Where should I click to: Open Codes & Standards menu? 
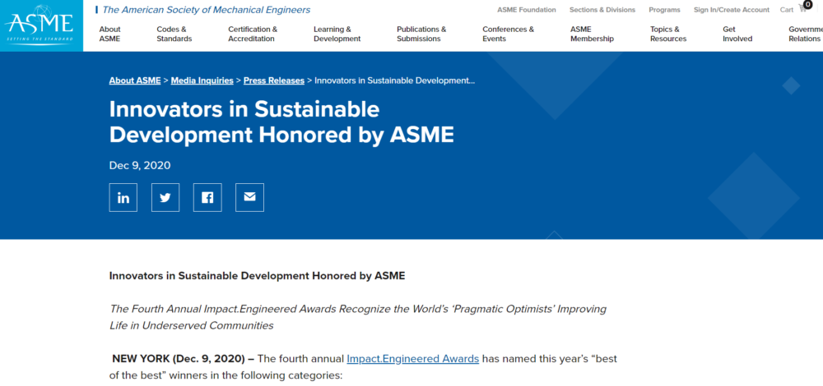click(174, 34)
